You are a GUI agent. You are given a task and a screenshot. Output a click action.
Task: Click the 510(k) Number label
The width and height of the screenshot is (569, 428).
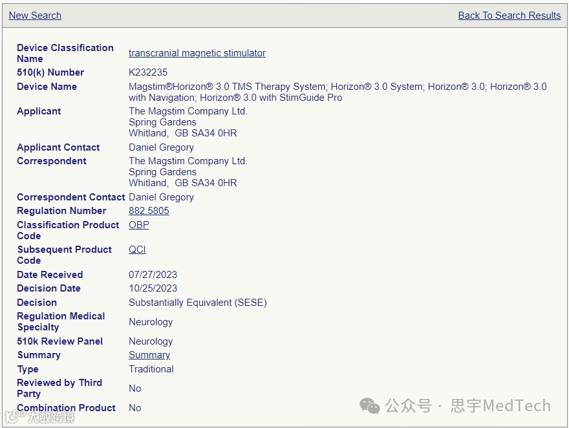50,72
